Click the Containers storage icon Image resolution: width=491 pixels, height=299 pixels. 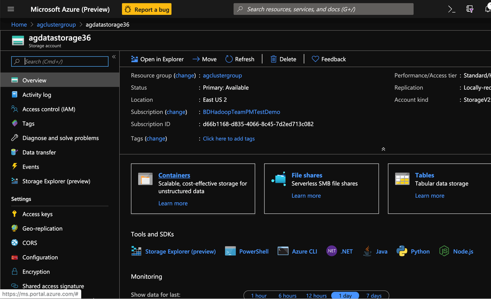[145, 179]
